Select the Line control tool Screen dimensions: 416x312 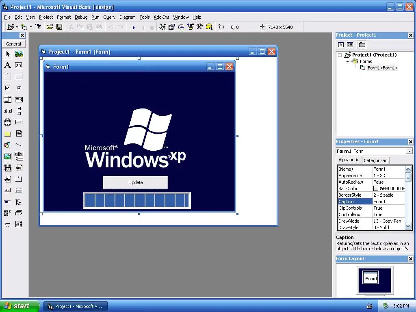(19, 145)
